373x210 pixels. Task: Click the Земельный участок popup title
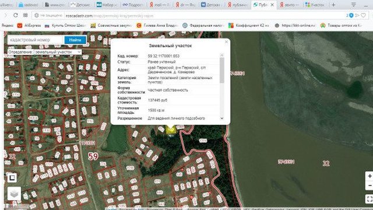(170, 45)
